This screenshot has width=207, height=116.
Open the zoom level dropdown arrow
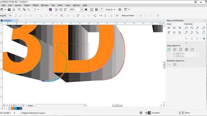pos(82,9)
